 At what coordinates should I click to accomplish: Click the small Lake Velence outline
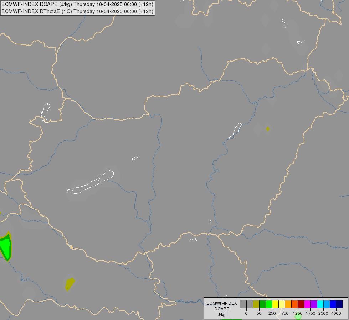135,158
